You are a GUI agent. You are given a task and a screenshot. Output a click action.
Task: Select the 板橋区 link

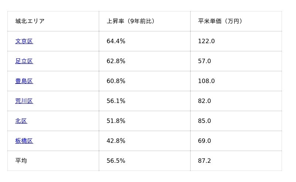click(x=24, y=141)
